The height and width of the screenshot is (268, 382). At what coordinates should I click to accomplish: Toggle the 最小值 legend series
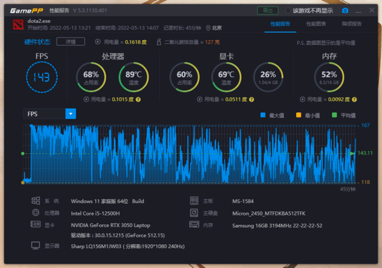coord(298,115)
